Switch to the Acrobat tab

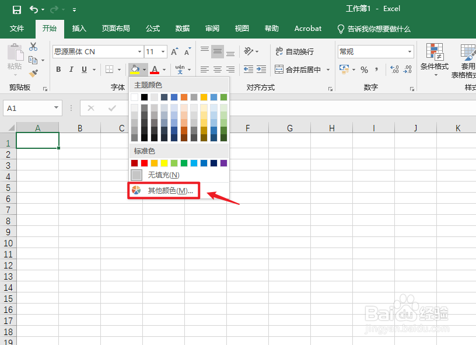pos(308,29)
